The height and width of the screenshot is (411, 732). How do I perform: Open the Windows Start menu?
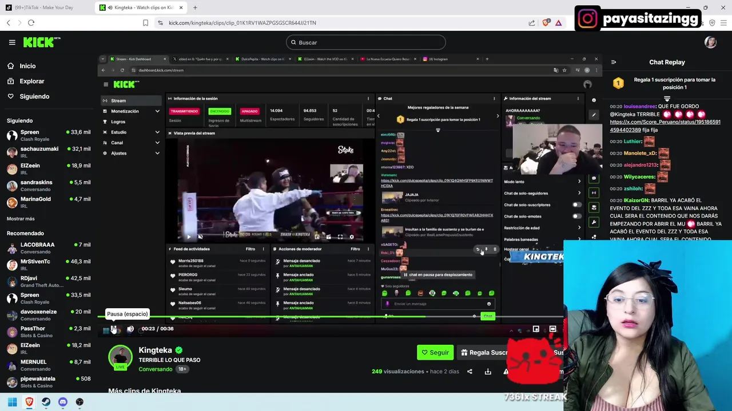12,402
